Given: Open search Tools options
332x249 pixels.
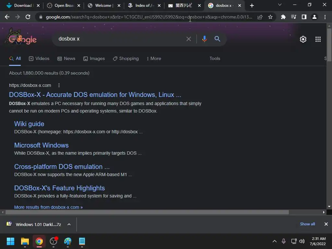Looking at the screenshot, I should (215, 58).
